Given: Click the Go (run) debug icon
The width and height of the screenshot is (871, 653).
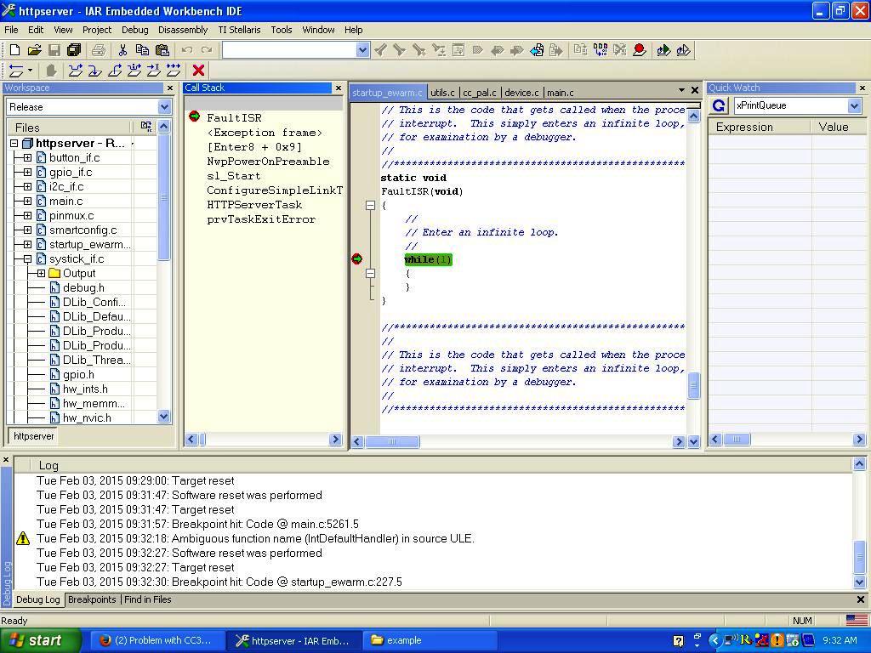Looking at the screenshot, I should 174,71.
